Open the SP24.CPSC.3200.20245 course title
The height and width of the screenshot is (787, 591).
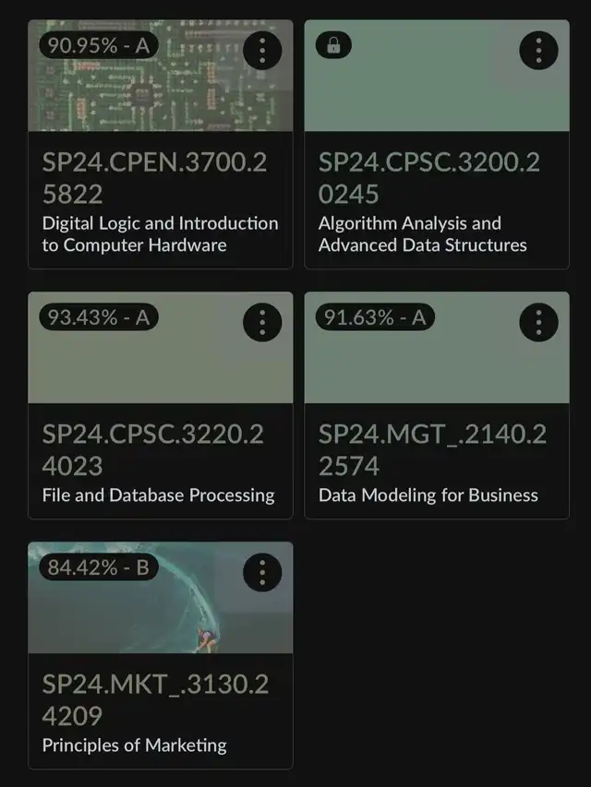pos(429,178)
